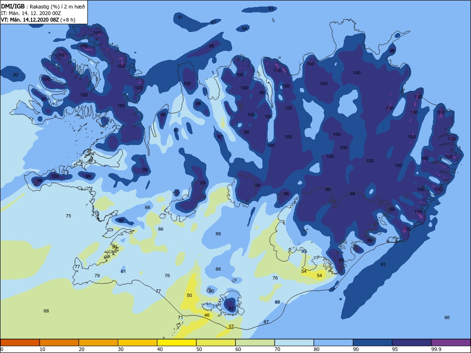
Task: Click the title 'DMI/IGB : Rakastig (%) í 2 m hæð'
Action: click(x=43, y=6)
